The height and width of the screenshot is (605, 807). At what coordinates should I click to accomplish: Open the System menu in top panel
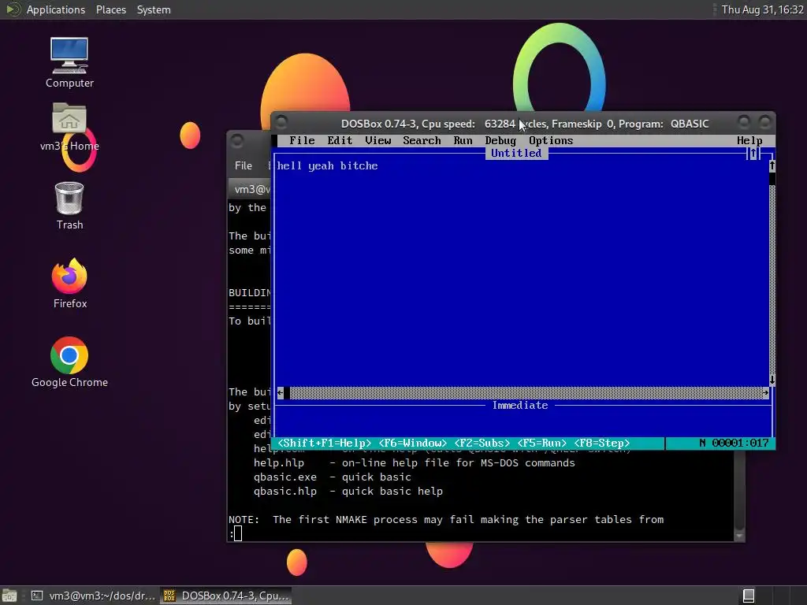coord(154,9)
